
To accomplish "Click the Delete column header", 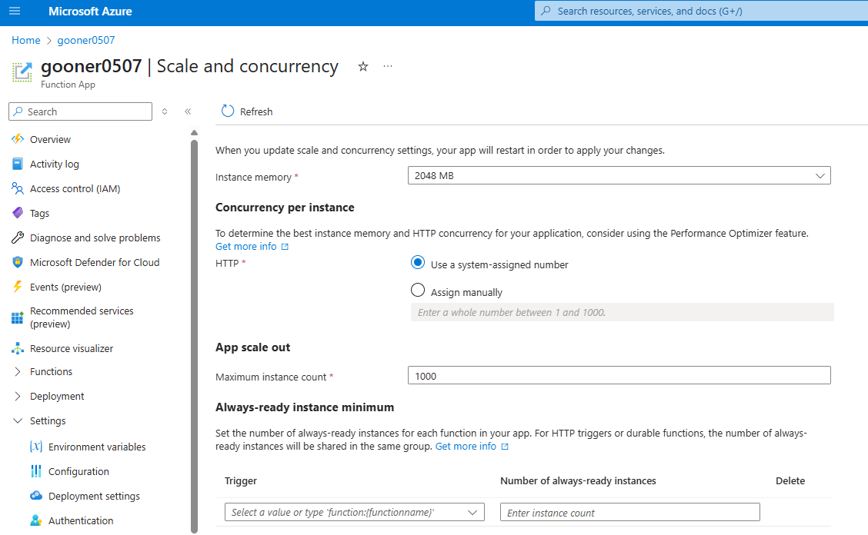I will point(790,480).
